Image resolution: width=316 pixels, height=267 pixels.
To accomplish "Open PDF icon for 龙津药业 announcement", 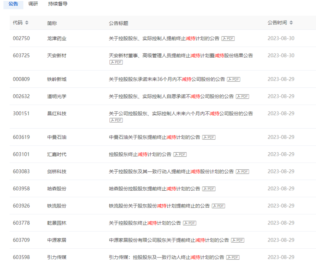I will tap(228, 38).
